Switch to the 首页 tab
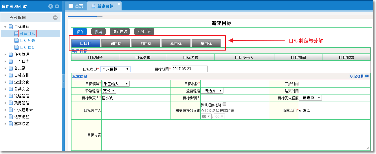Screen dimensions: 376x154 click(x=76, y=6)
